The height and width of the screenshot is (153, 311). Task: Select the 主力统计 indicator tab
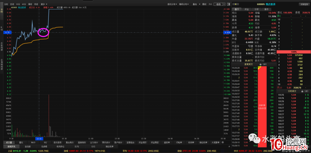coord(94,142)
